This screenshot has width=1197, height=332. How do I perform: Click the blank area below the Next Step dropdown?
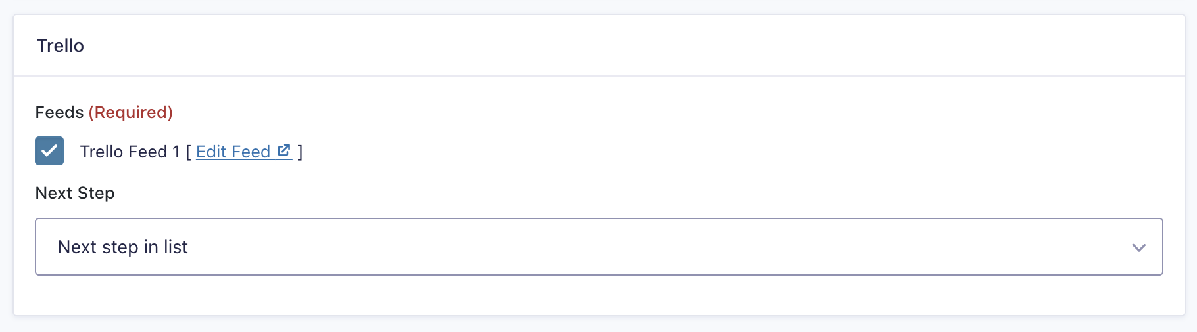(x=598, y=295)
